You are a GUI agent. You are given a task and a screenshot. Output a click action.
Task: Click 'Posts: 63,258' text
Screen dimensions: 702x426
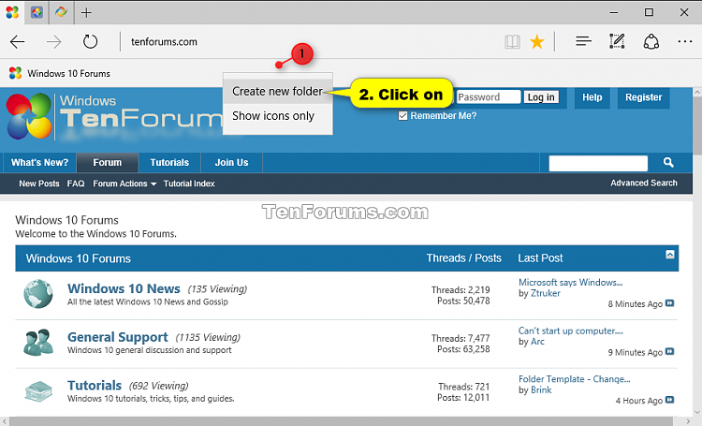point(463,349)
